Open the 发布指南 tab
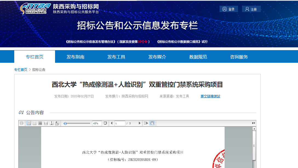Screen dimensions: 298x168 pos(75,57)
